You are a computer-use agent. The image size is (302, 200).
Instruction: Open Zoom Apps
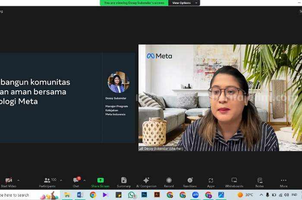point(211,182)
